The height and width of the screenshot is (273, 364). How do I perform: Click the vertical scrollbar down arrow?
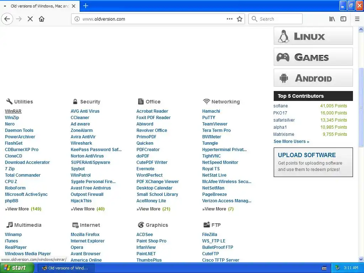[x=361, y=259]
